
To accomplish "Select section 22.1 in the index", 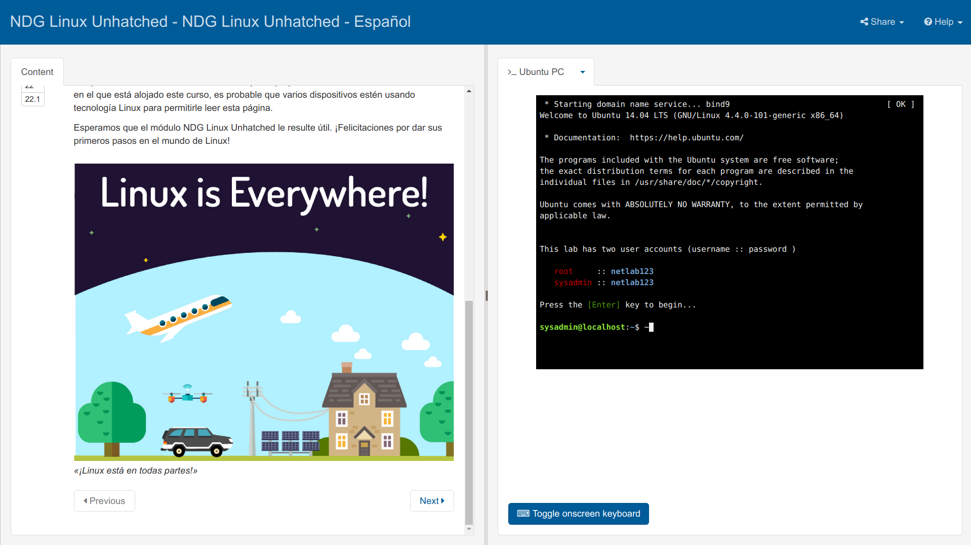I will point(32,99).
